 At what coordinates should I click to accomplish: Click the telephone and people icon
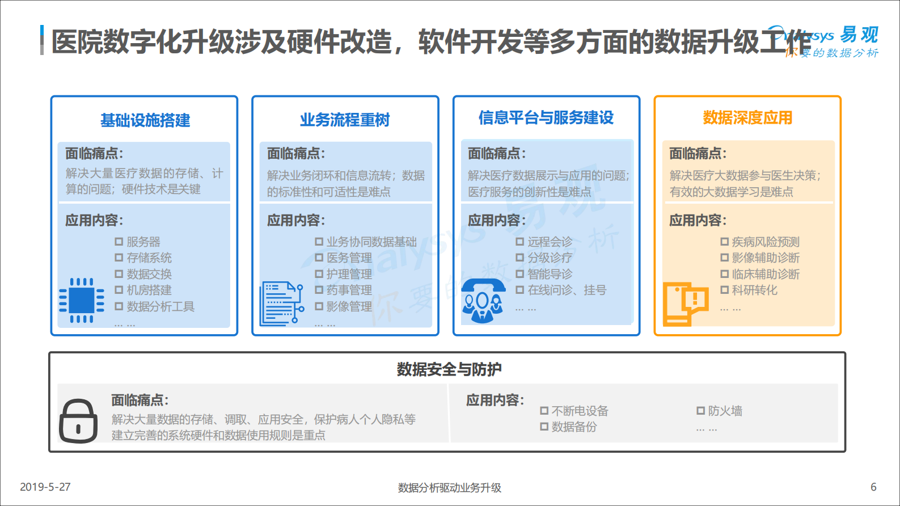click(483, 301)
